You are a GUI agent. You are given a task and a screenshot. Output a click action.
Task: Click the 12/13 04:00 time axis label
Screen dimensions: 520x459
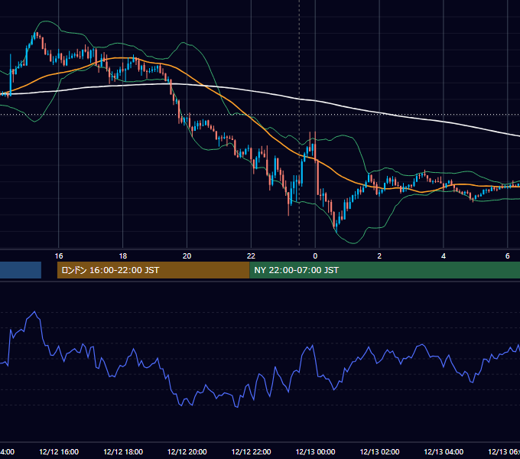tap(444, 451)
